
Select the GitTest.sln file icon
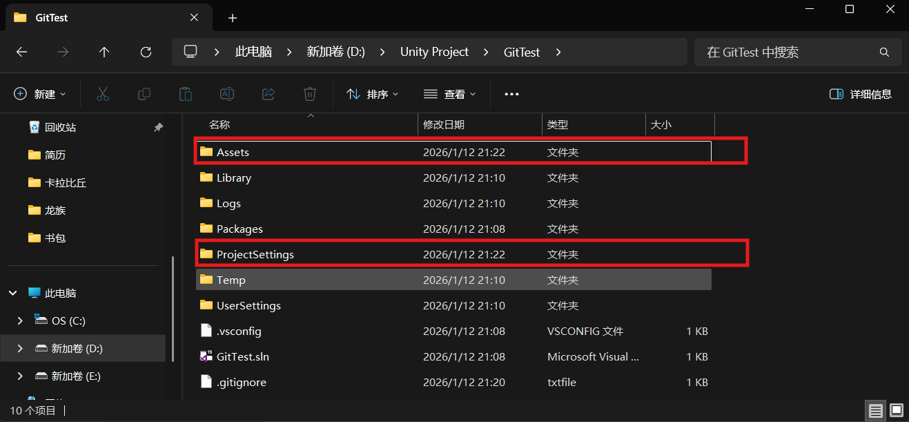click(206, 356)
